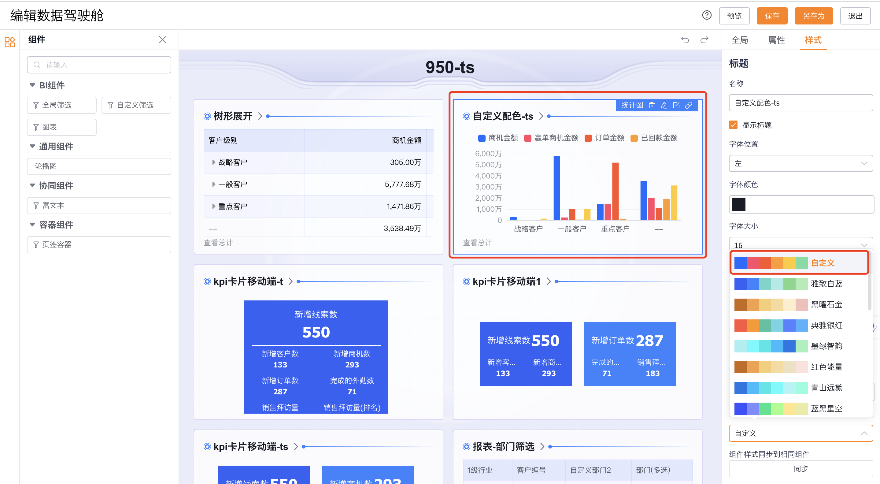
Task: Collapse the 通用组件 section
Action: [32, 146]
